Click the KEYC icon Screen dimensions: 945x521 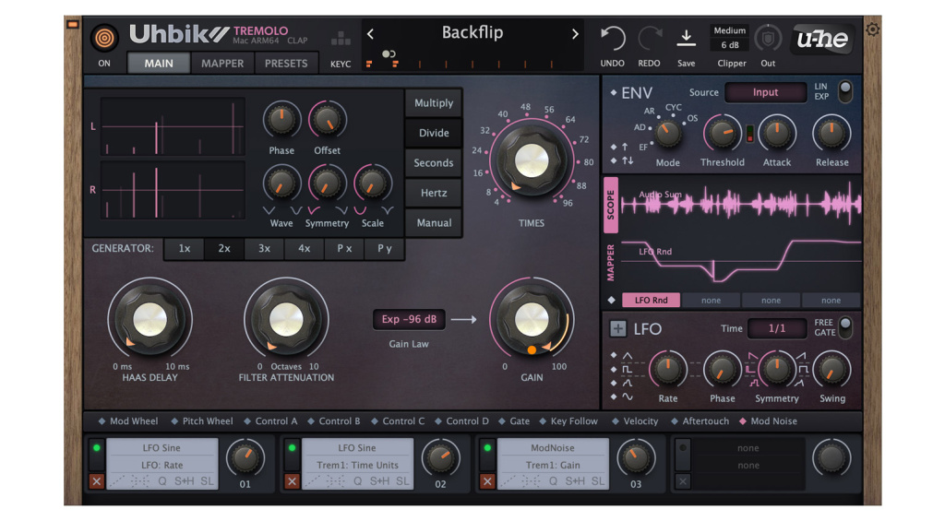341,41
